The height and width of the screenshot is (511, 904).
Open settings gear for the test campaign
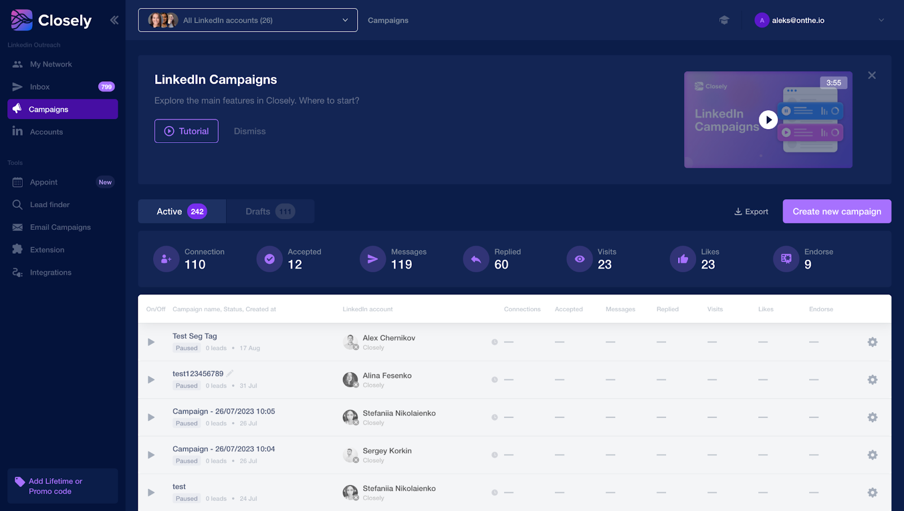click(x=872, y=492)
